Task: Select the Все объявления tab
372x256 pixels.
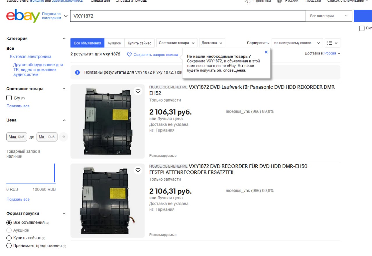Action: [87, 43]
